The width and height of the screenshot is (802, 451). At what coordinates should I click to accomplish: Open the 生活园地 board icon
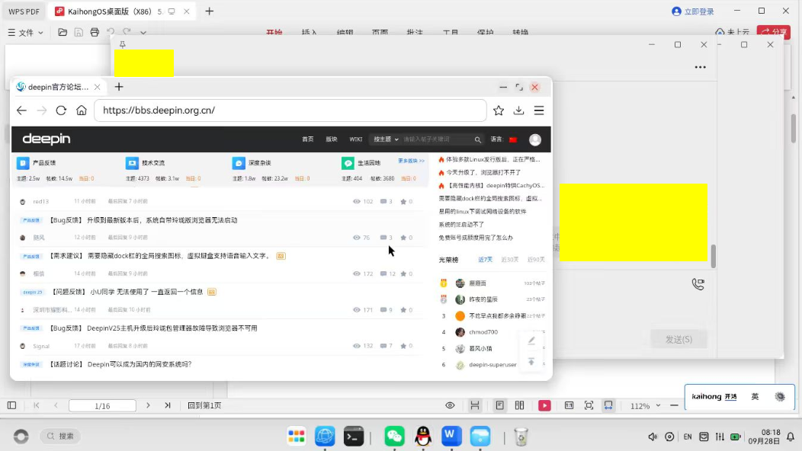pyautogui.click(x=348, y=163)
